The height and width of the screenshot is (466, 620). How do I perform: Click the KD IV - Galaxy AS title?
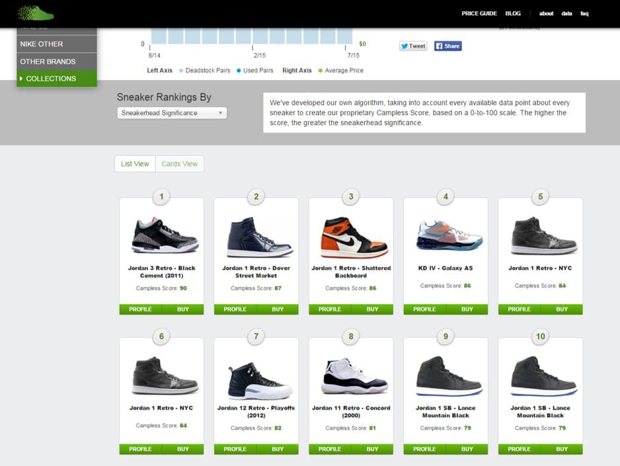tap(446, 268)
